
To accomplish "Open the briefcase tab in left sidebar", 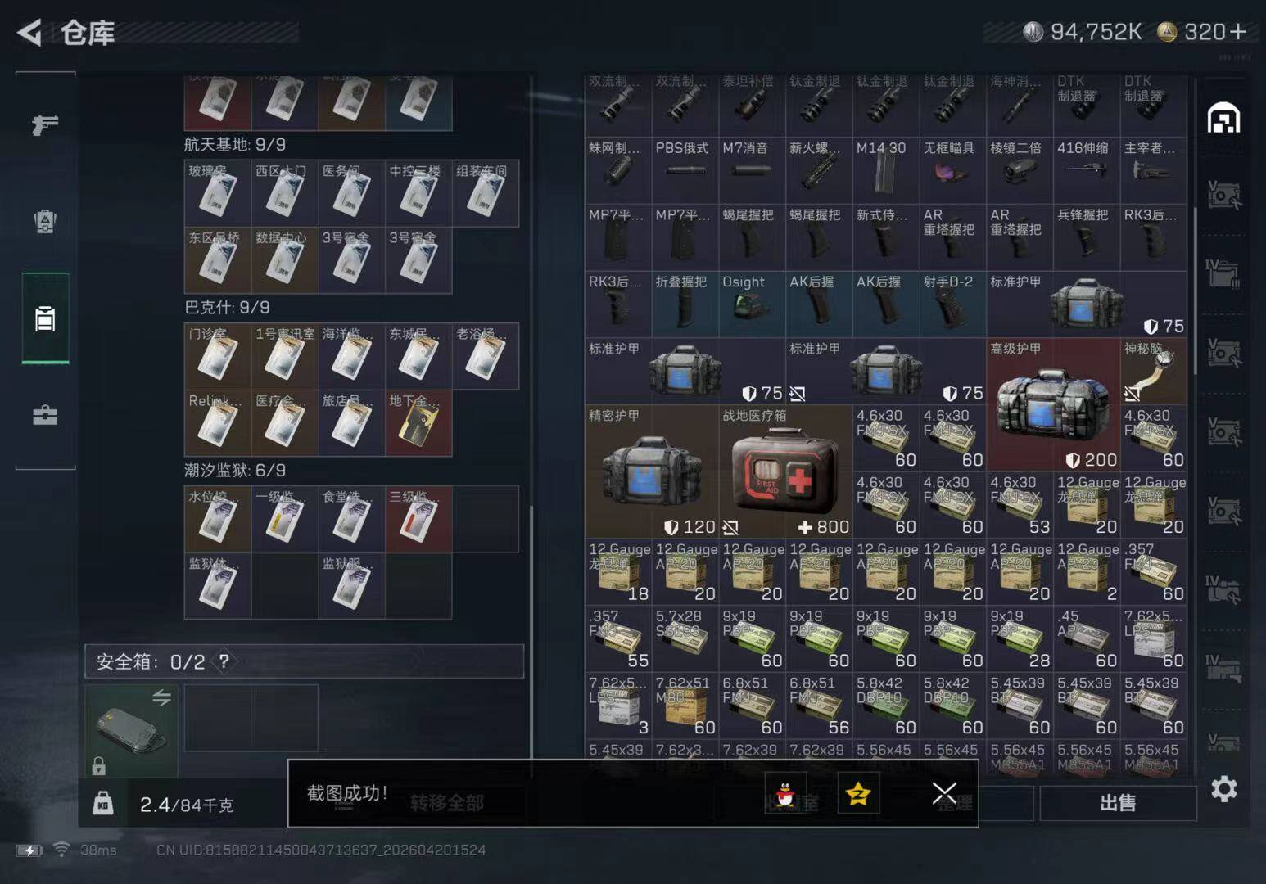I will coord(45,416).
